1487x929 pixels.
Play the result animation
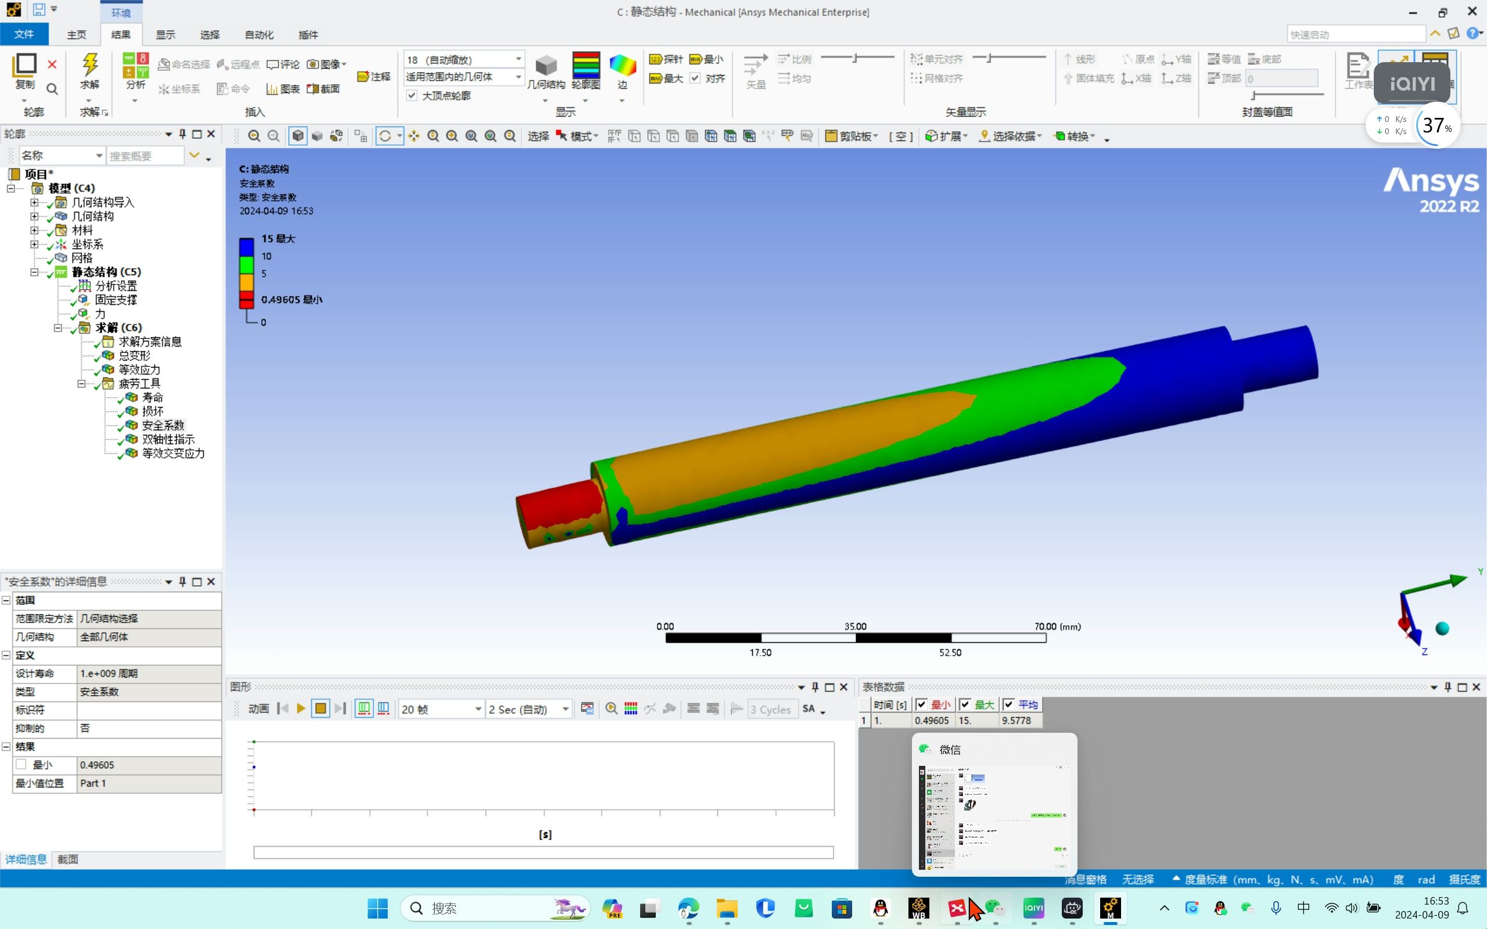pyautogui.click(x=301, y=708)
